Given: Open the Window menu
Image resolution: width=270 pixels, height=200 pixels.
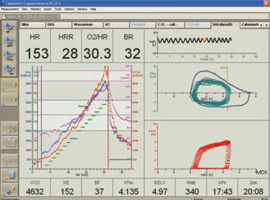Looking at the screenshot, I should [82, 9].
